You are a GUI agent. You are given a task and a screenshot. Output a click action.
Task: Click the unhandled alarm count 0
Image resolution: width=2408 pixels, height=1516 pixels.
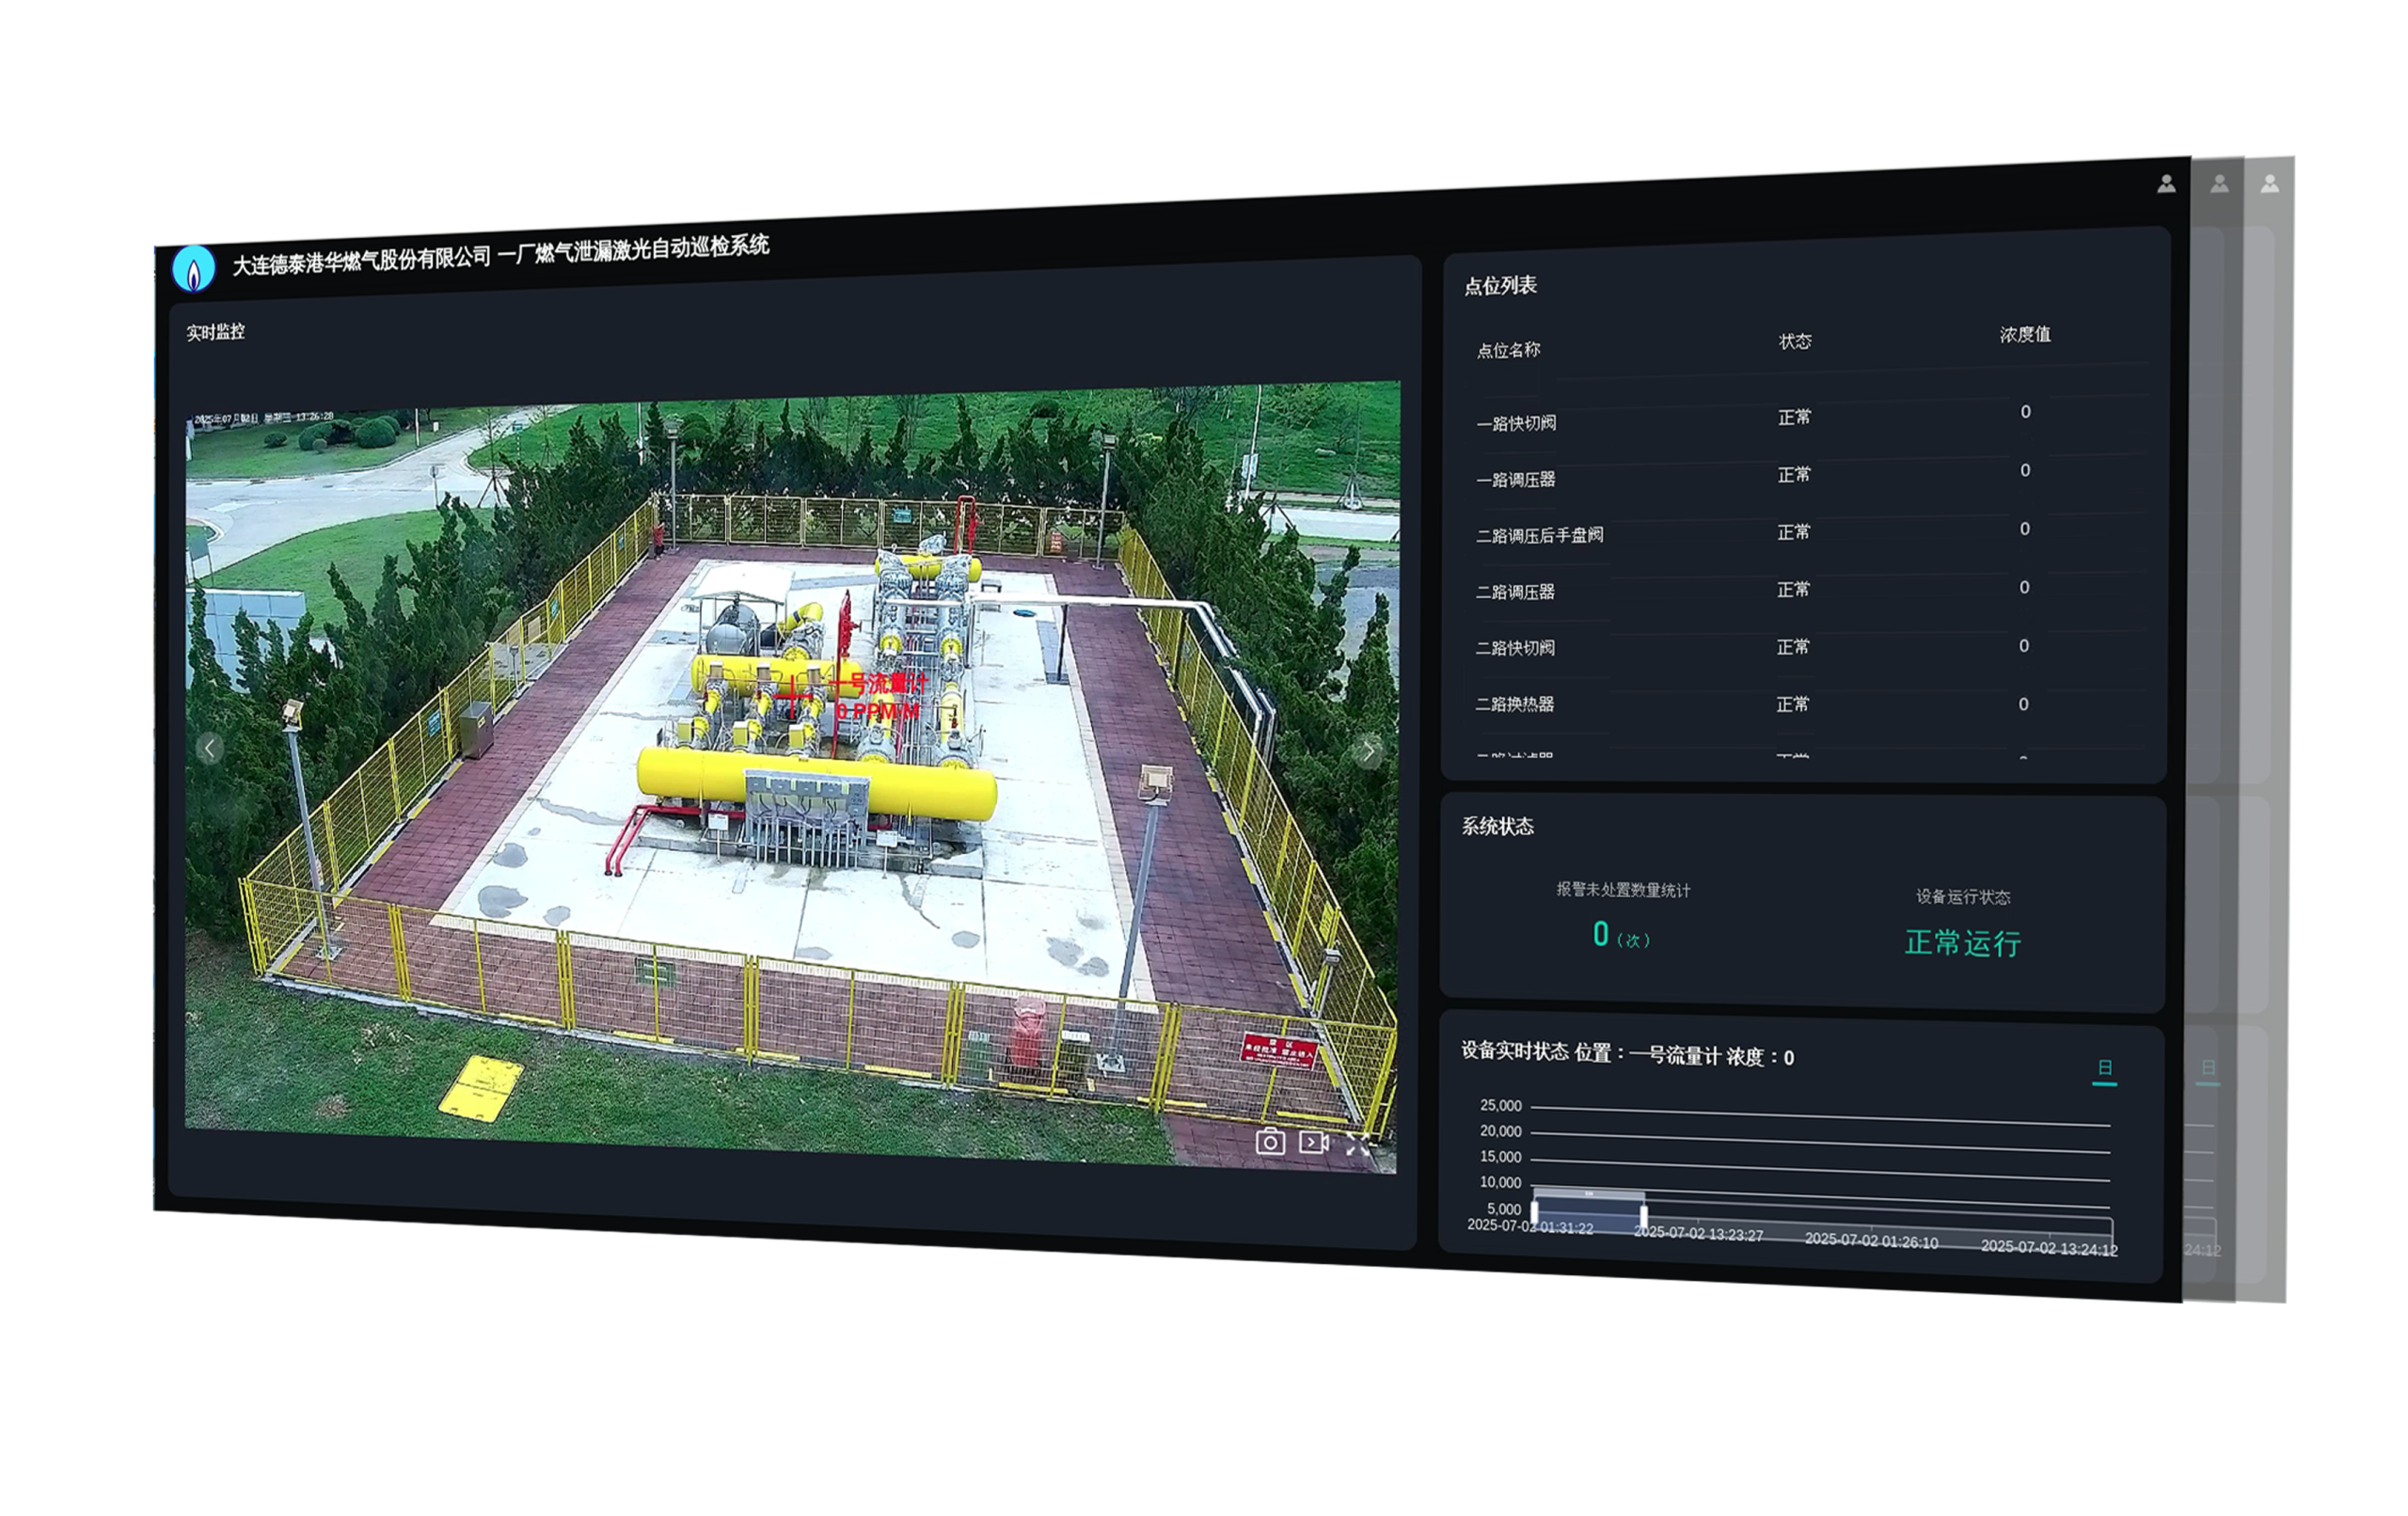point(1601,935)
